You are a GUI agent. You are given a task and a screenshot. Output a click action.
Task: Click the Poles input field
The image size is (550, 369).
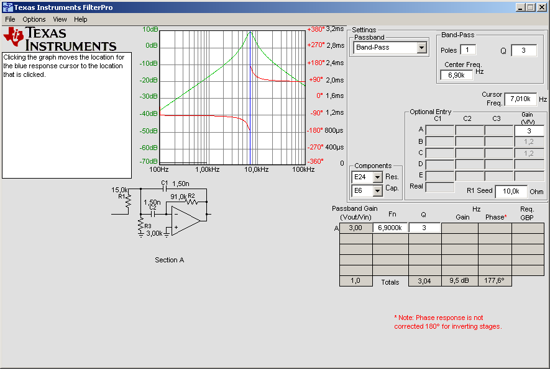click(x=468, y=50)
